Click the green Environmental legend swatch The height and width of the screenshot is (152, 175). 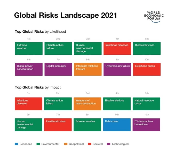[x=38, y=144]
